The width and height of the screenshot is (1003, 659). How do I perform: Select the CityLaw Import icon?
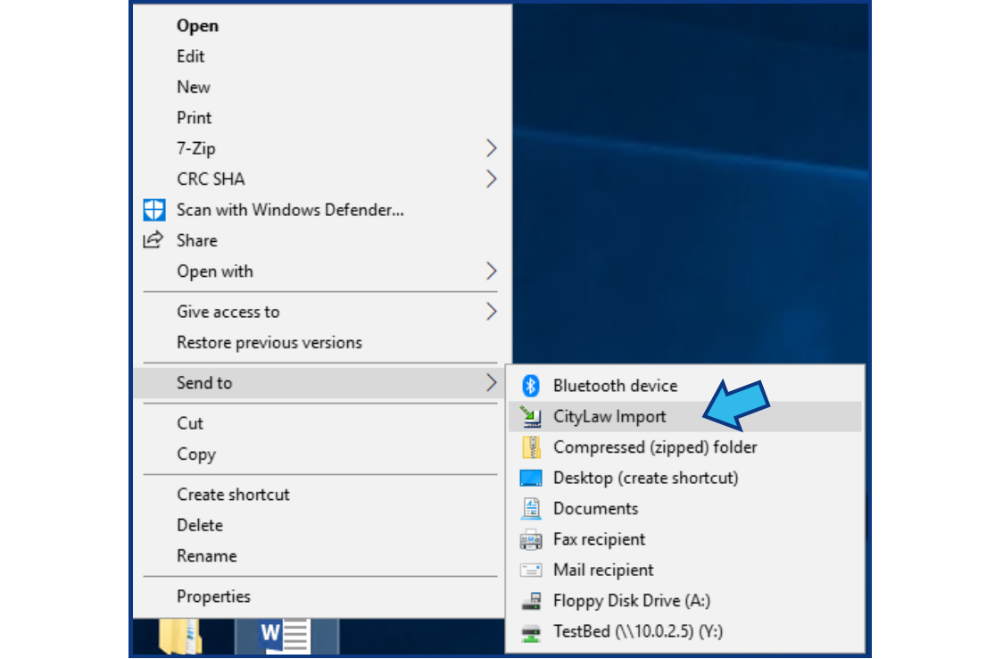click(x=530, y=416)
